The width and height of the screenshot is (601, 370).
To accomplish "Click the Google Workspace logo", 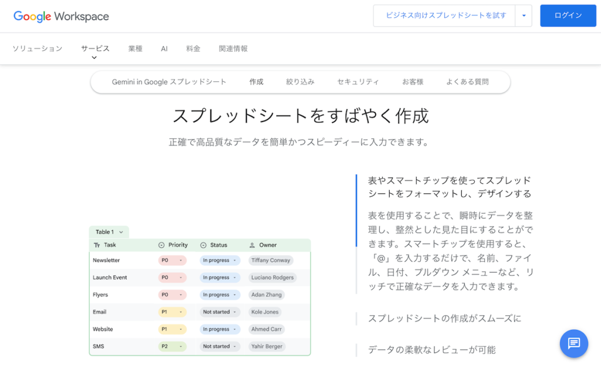I will [61, 16].
